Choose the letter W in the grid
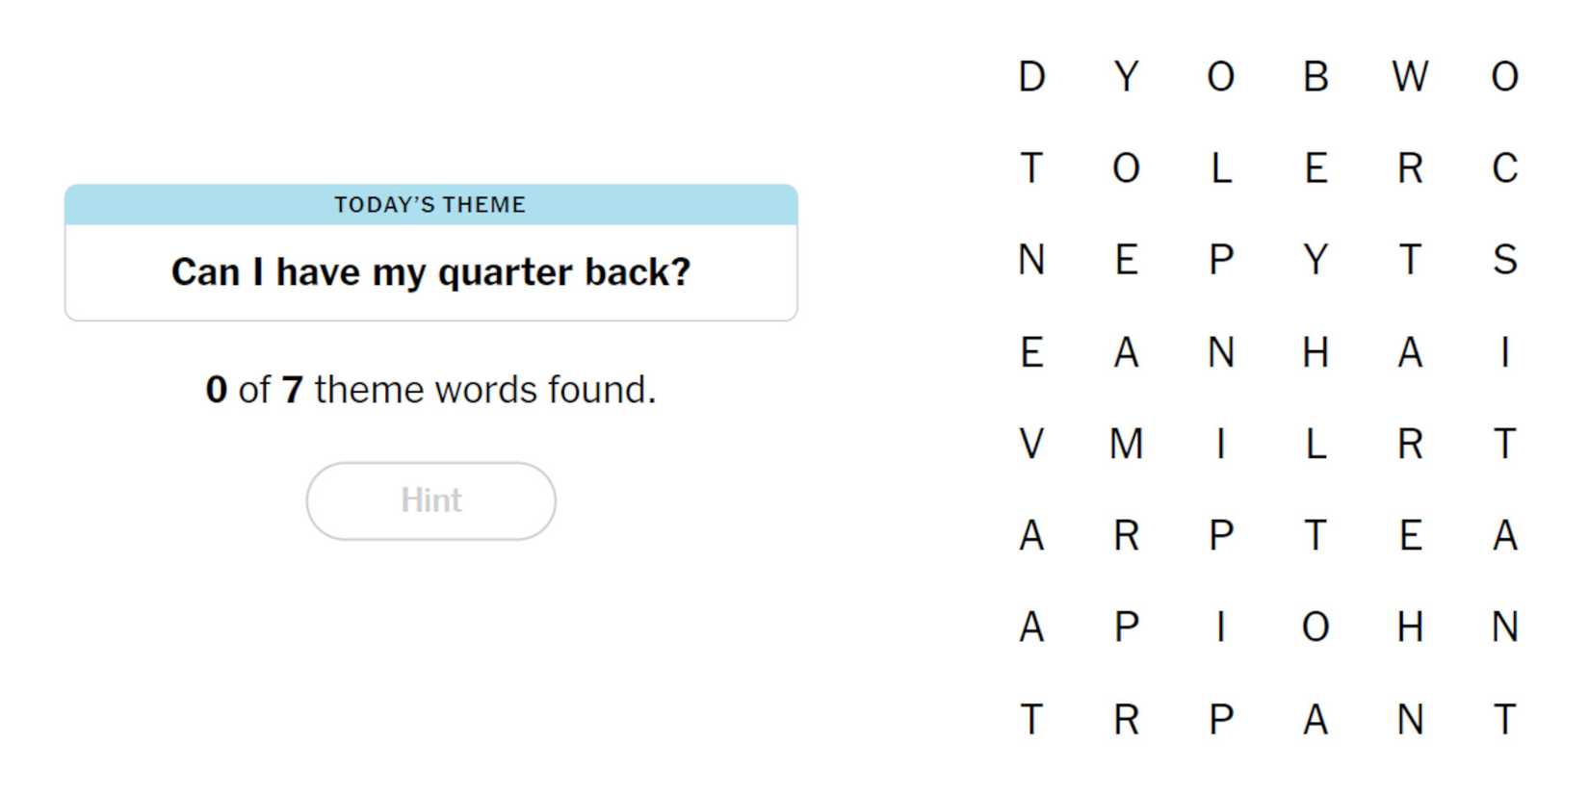This screenshot has height=794, width=1589. pyautogui.click(x=1410, y=77)
